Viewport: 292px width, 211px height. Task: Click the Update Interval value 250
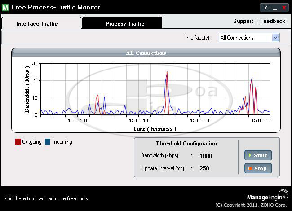[x=204, y=168]
